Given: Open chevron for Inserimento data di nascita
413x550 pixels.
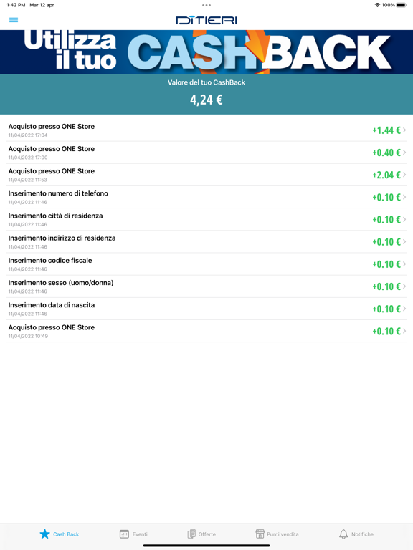Looking at the screenshot, I should click(404, 309).
